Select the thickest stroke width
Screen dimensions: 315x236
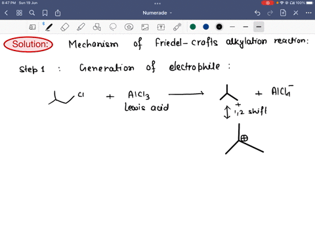259,27
